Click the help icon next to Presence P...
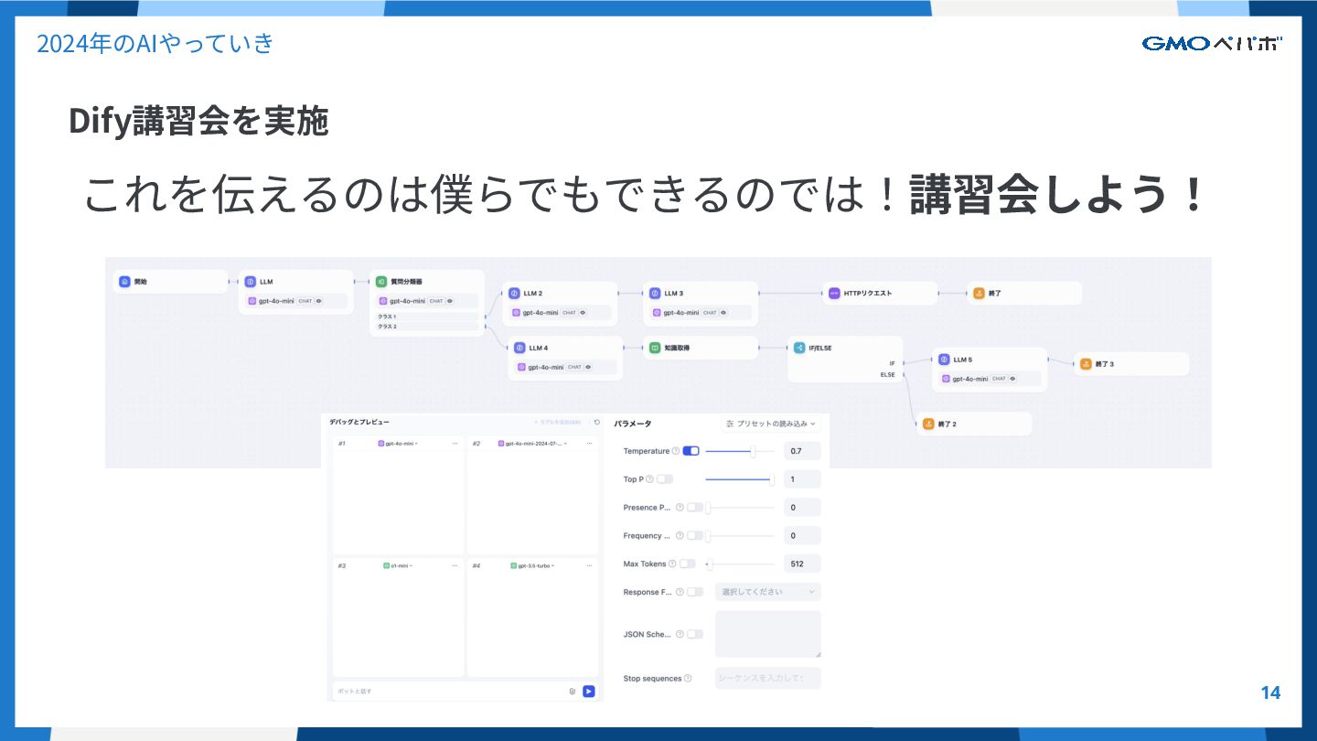The image size is (1317, 741). [x=680, y=508]
